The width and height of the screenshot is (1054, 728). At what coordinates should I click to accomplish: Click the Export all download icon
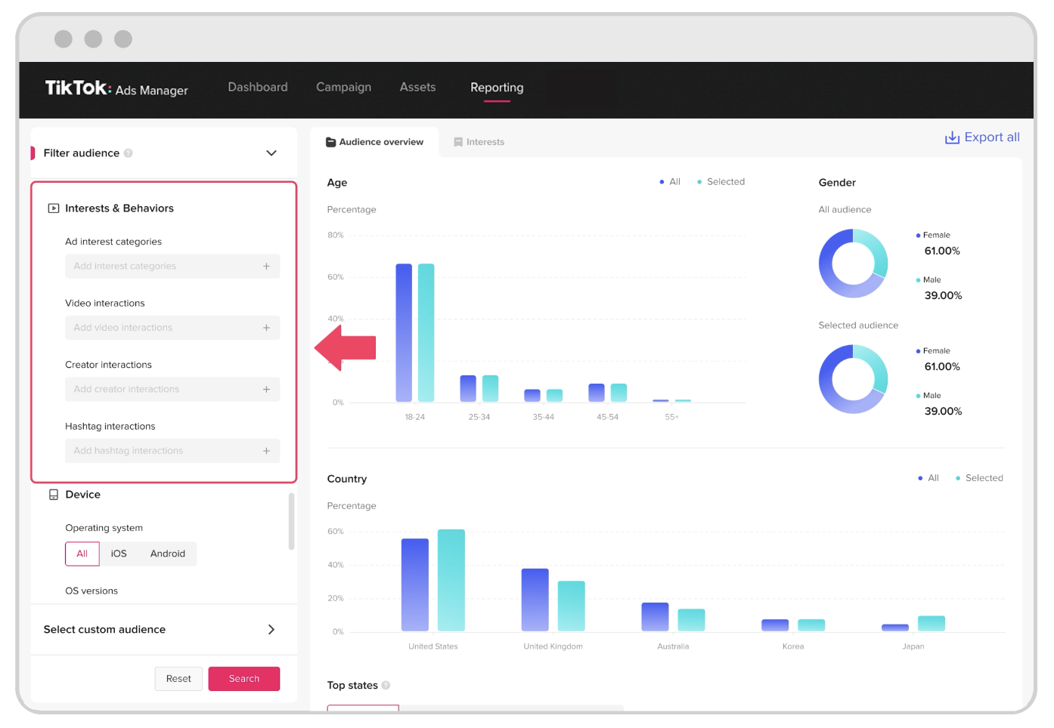click(x=952, y=137)
